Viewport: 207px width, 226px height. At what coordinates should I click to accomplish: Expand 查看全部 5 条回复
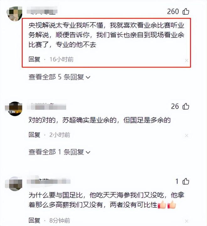coord(59,77)
